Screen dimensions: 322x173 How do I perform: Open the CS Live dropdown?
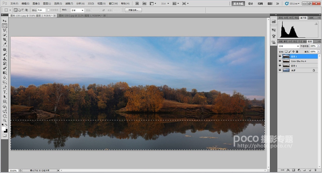[x=292, y=4]
